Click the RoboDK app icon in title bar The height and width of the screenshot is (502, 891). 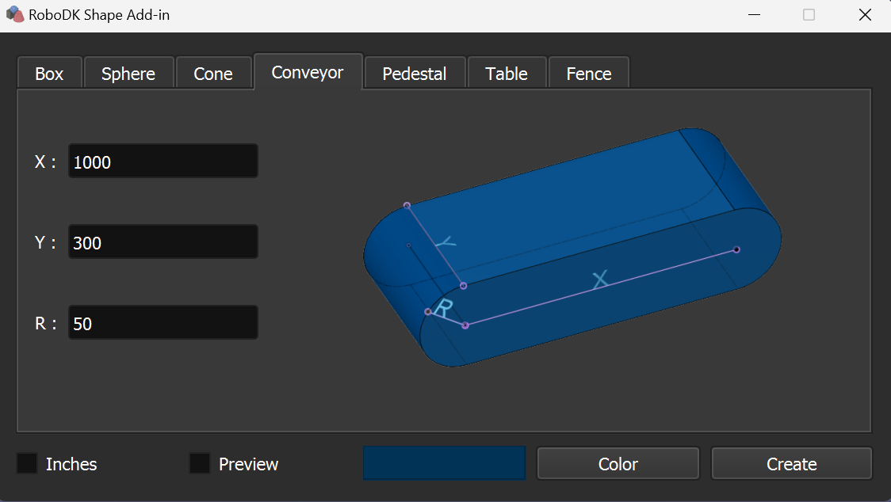(15, 15)
